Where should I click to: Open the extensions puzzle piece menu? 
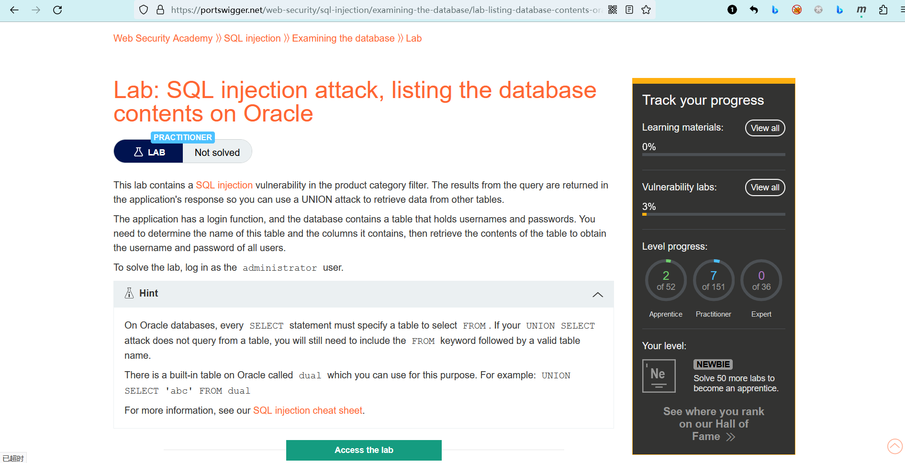[x=883, y=10]
